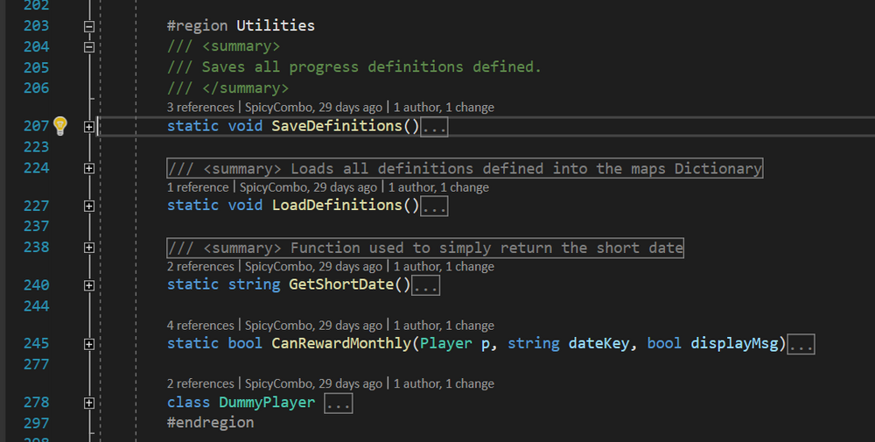Viewport: 875px width, 442px height.
Task: Collapse the summary comment at line 204
Action: tap(88, 47)
